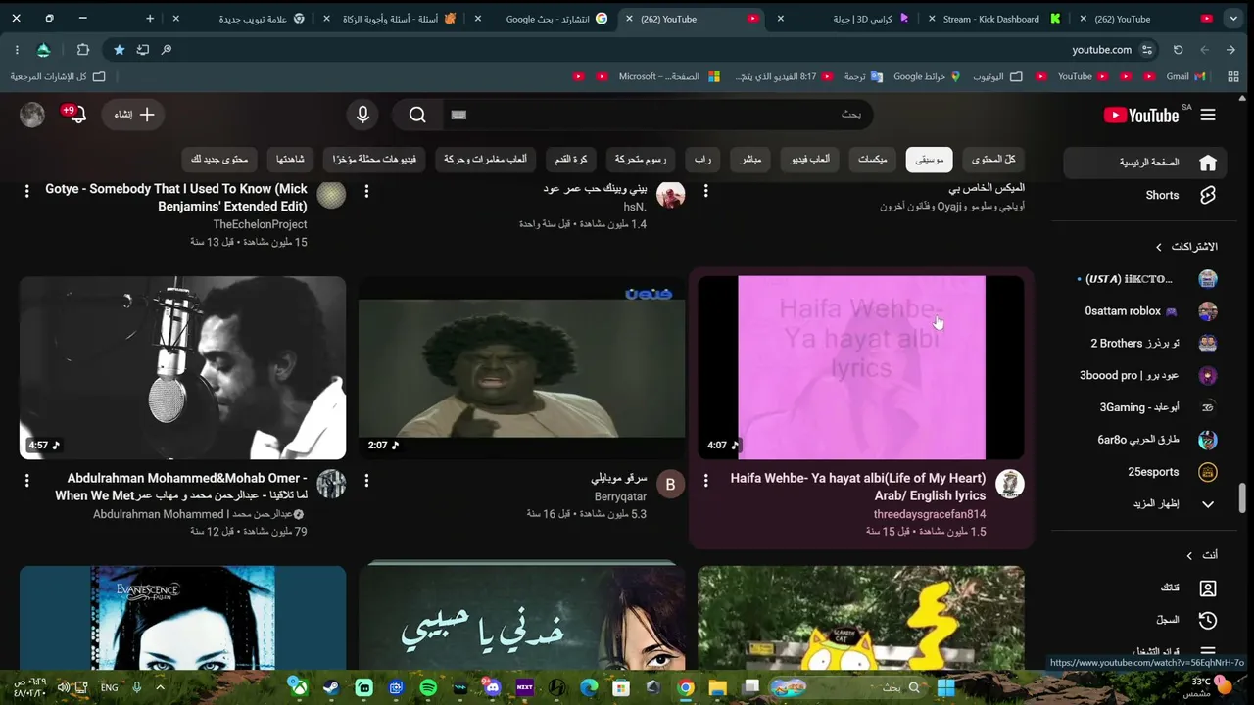Viewport: 1254px width, 705px height.
Task: Start voice search with the microphone
Action: coord(362,115)
